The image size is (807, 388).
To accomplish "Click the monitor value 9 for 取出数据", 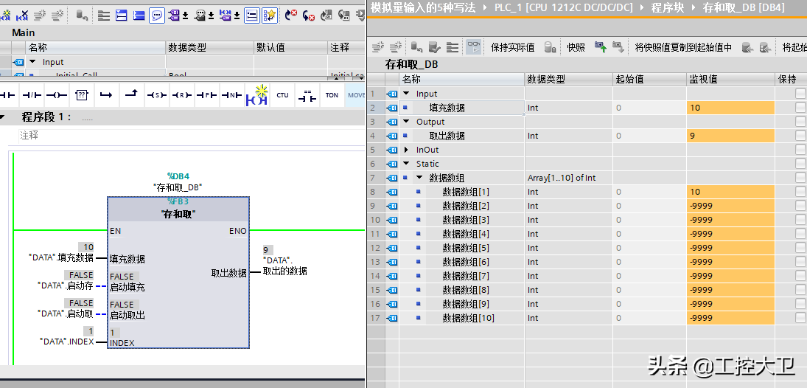I will 730,136.
